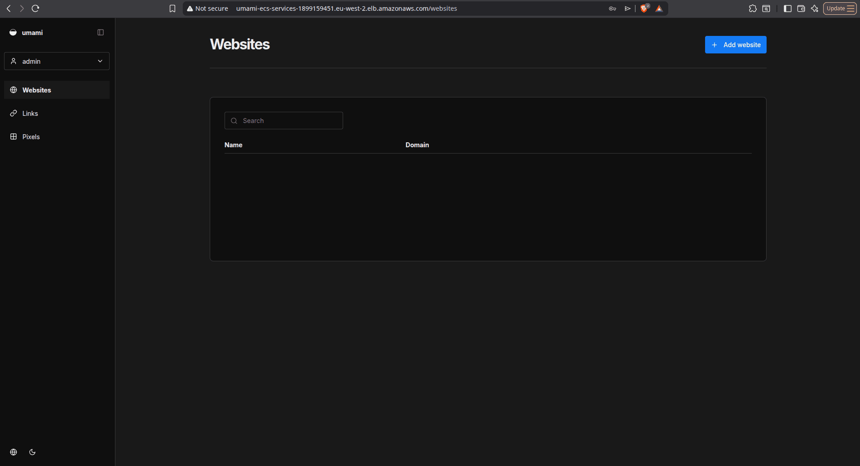Click the share/send arrow icon in address bar
The width and height of the screenshot is (860, 466).
coord(627,9)
